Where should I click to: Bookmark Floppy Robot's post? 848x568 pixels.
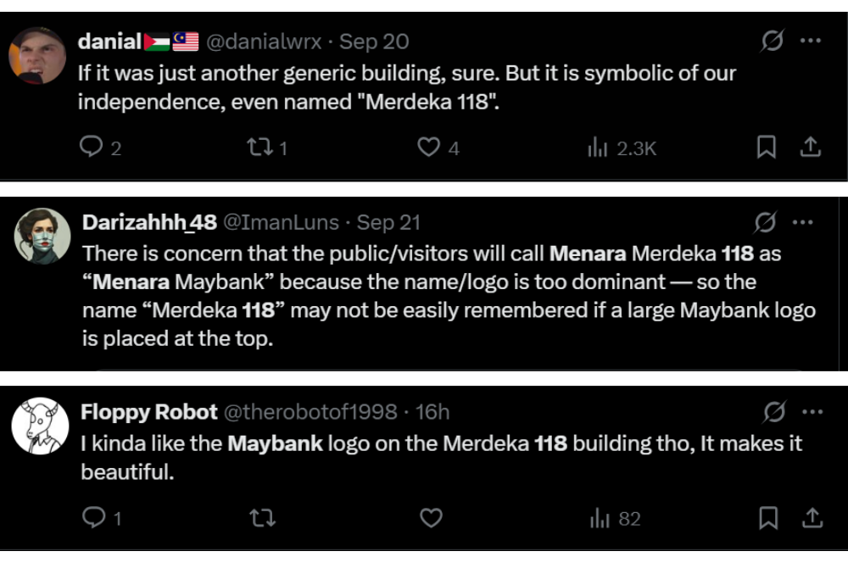point(766,520)
